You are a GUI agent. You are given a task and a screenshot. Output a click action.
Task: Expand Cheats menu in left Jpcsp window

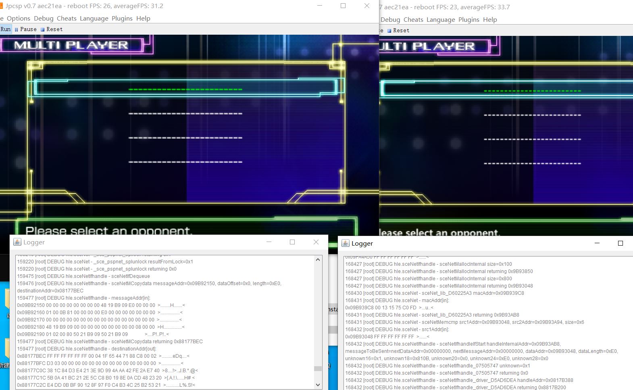67,18
